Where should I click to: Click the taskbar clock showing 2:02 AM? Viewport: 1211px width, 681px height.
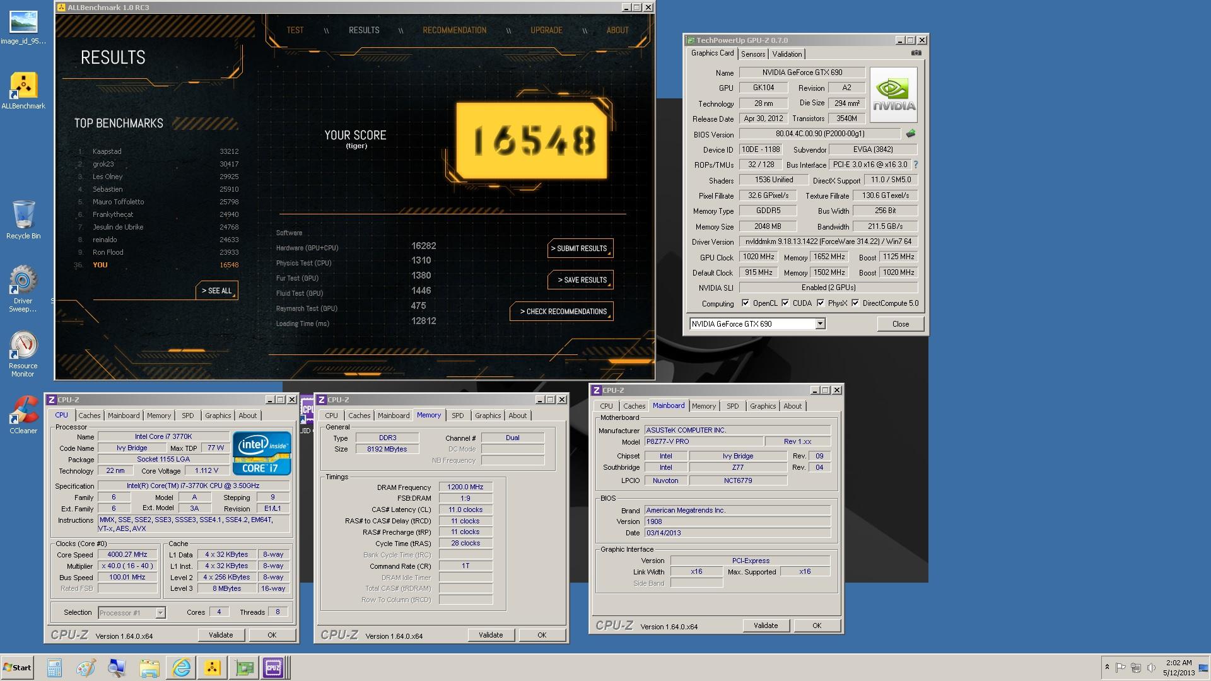[1179, 668]
